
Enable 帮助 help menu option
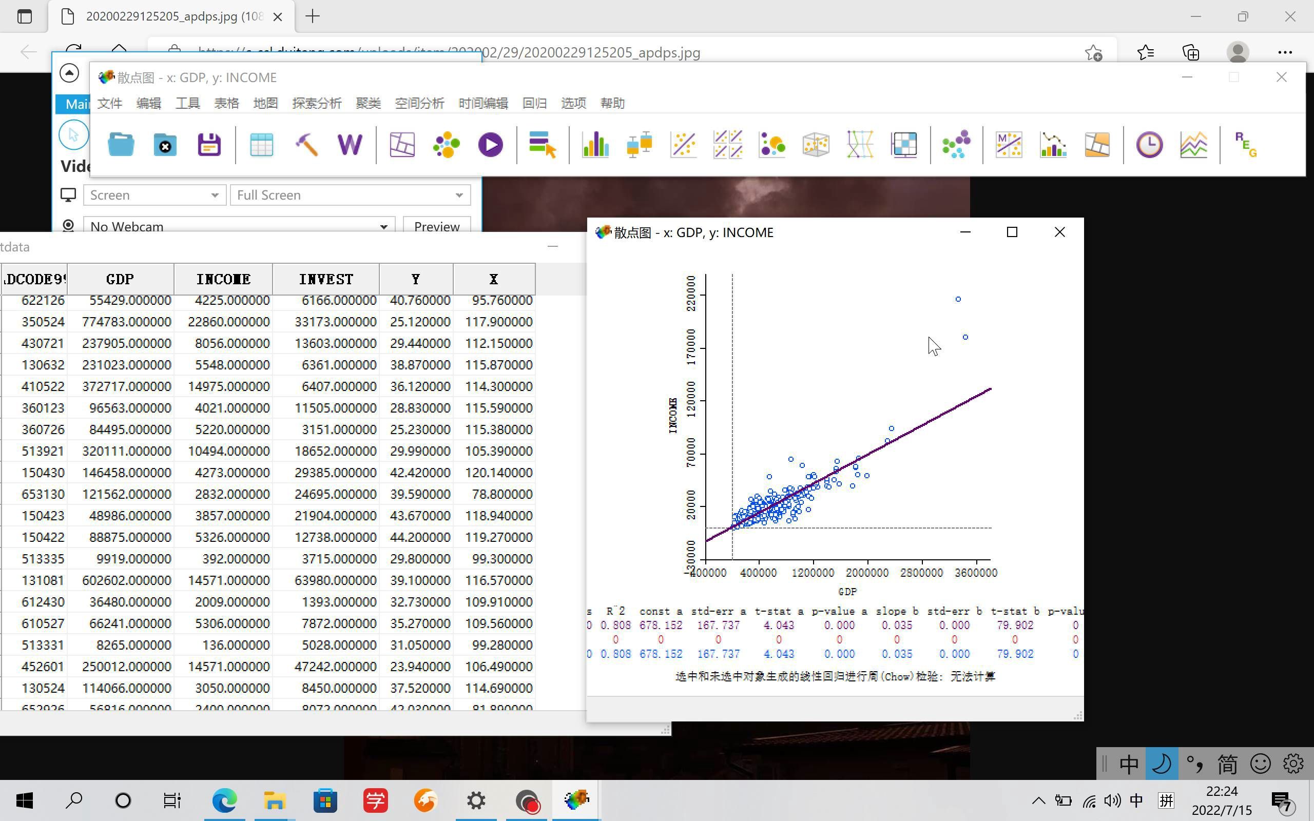pyautogui.click(x=613, y=102)
